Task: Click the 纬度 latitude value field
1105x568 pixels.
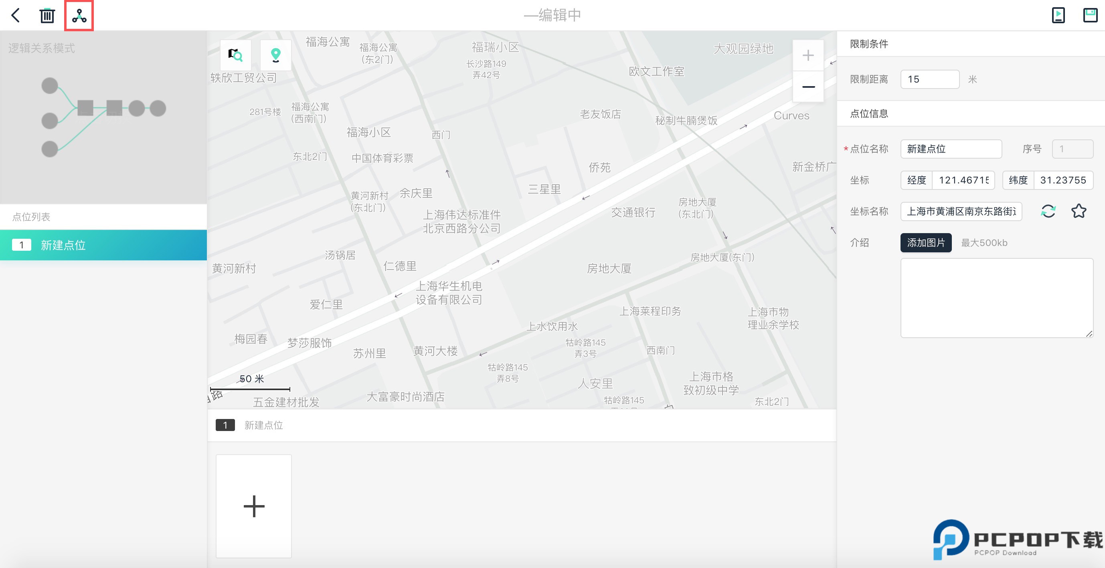Action: pos(1063,181)
